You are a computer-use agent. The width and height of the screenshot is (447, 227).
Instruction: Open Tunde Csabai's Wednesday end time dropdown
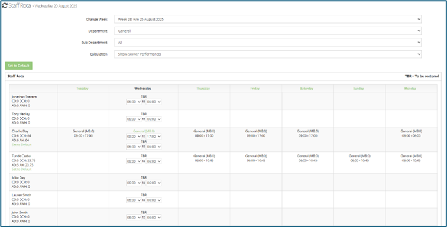coord(154,161)
